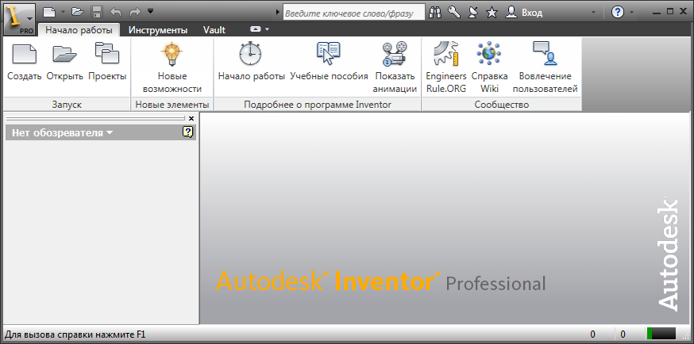This screenshot has width=694, height=344.
Task: Click the Сообщество panel title
Action: click(502, 105)
